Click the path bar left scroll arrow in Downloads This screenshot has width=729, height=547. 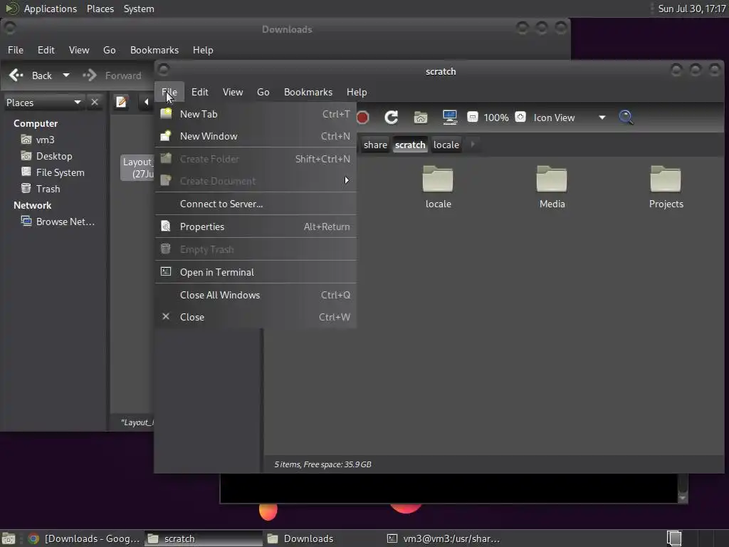tap(146, 102)
